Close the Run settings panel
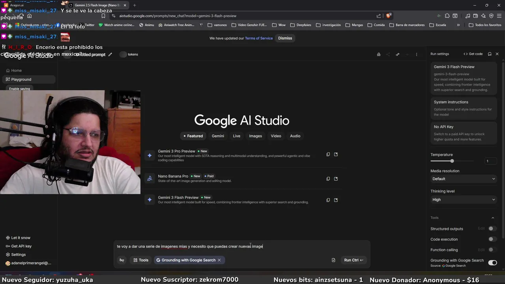The image size is (505, 284). tap(497, 54)
